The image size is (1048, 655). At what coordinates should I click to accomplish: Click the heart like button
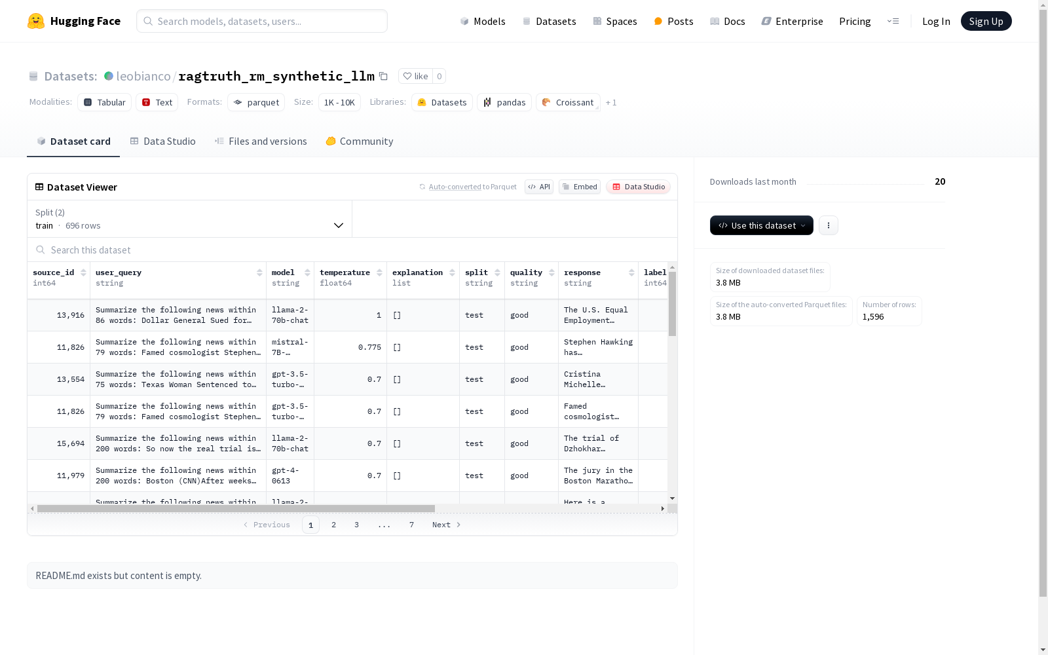point(415,76)
